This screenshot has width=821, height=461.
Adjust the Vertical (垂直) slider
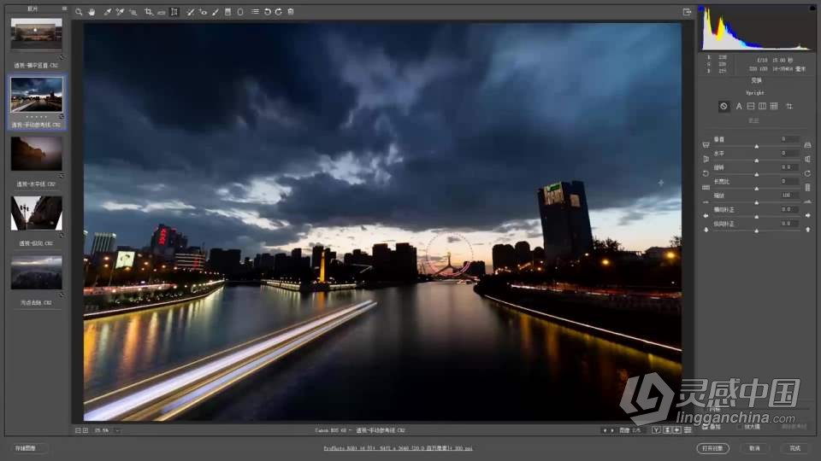(x=757, y=146)
